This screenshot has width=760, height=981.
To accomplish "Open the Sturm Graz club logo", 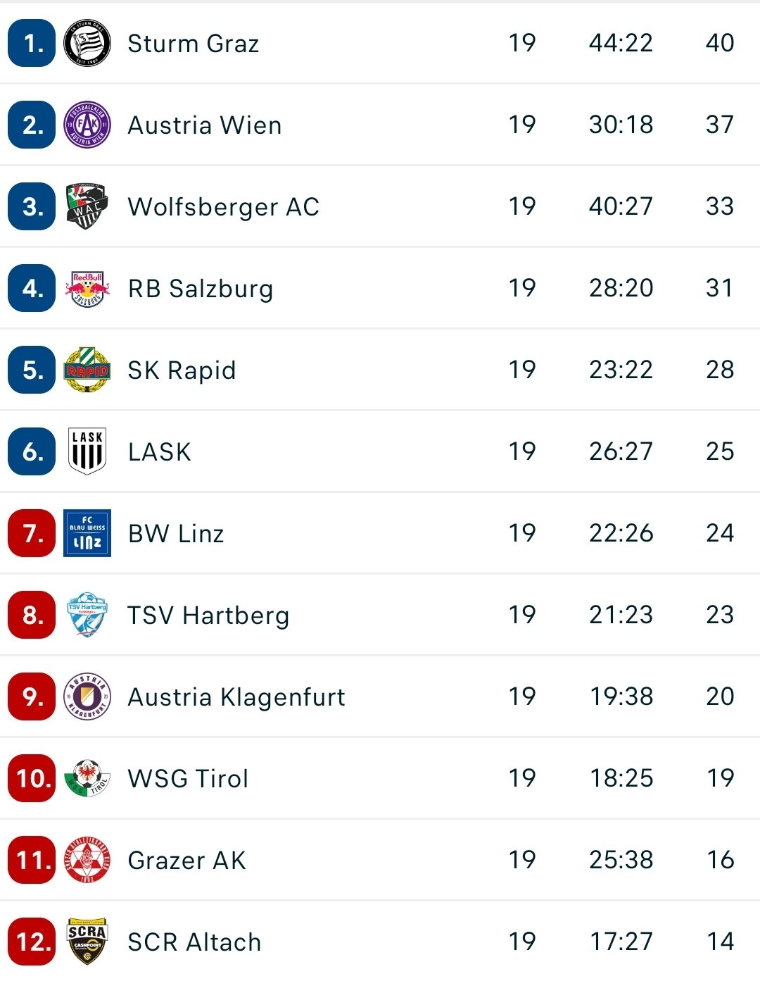I will pos(87,44).
